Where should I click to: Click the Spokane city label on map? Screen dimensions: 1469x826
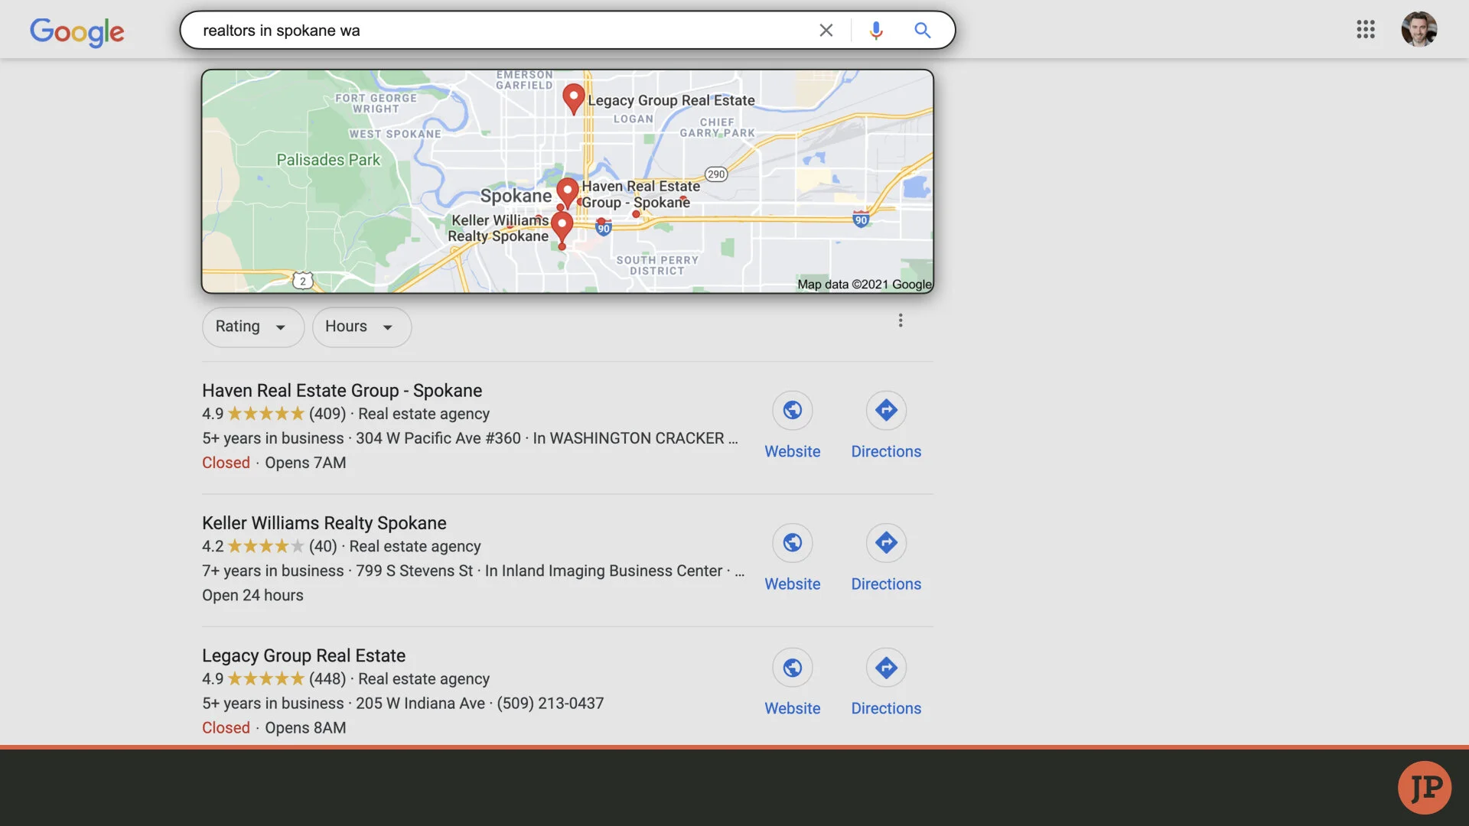(x=516, y=197)
